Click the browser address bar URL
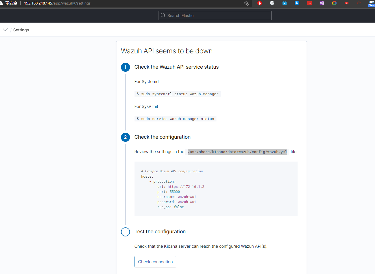375x274 pixels. [57, 3]
